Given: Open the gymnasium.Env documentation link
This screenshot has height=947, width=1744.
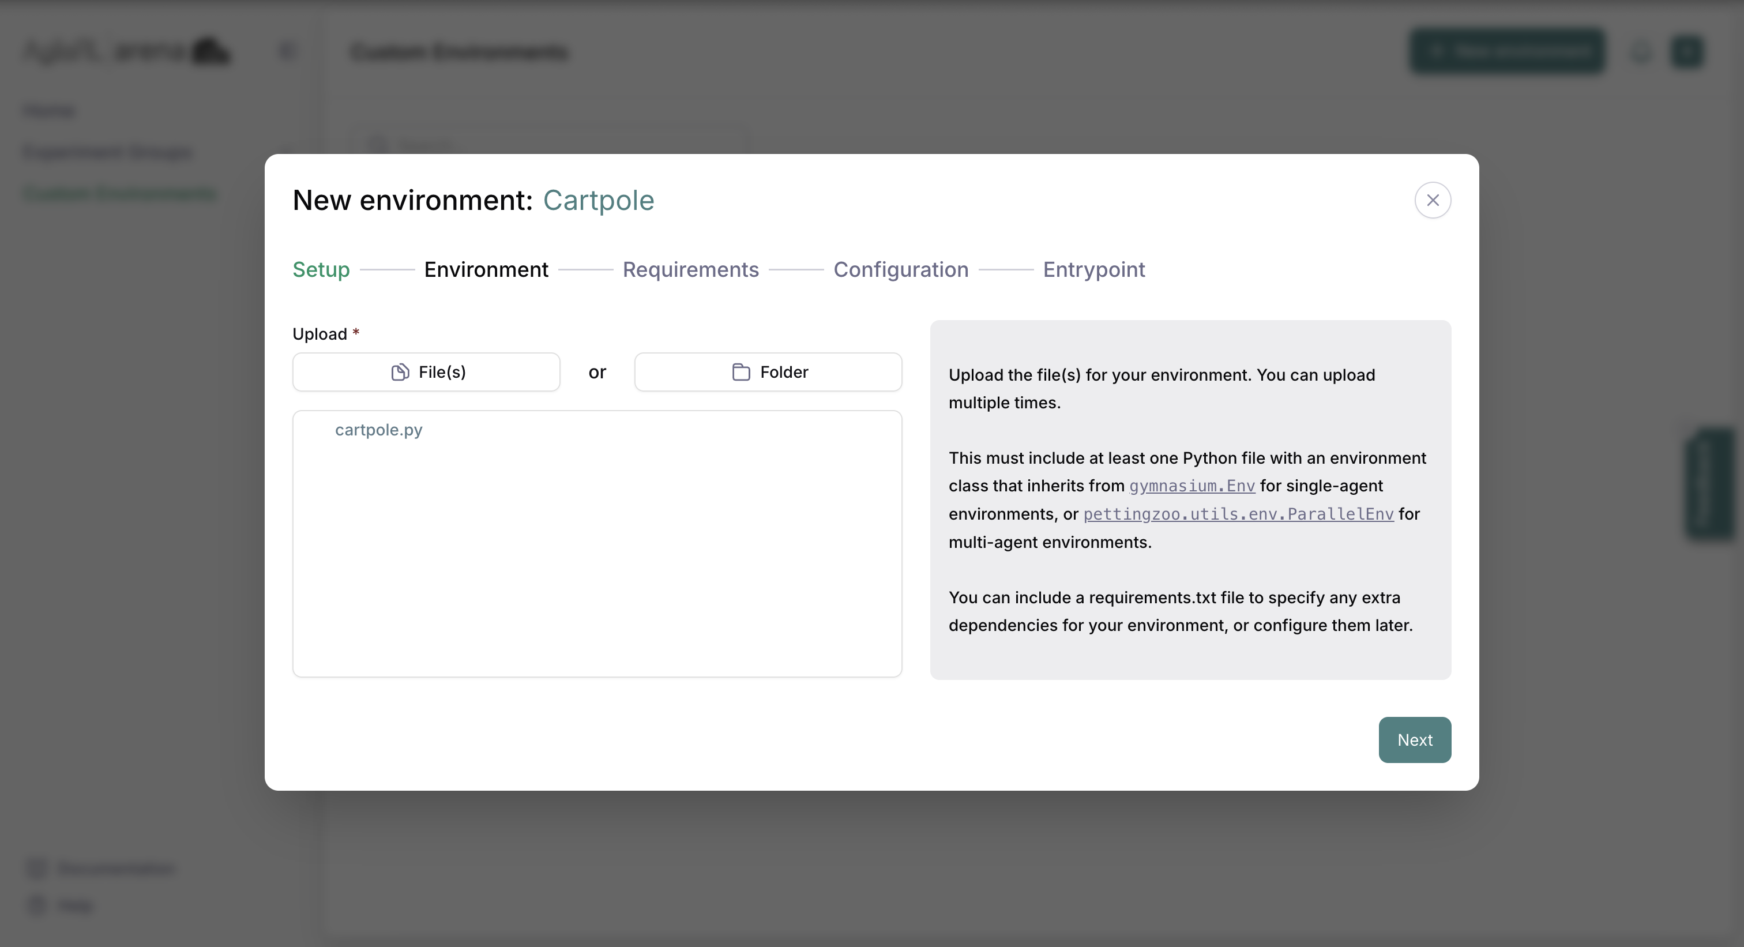Looking at the screenshot, I should [x=1192, y=486].
